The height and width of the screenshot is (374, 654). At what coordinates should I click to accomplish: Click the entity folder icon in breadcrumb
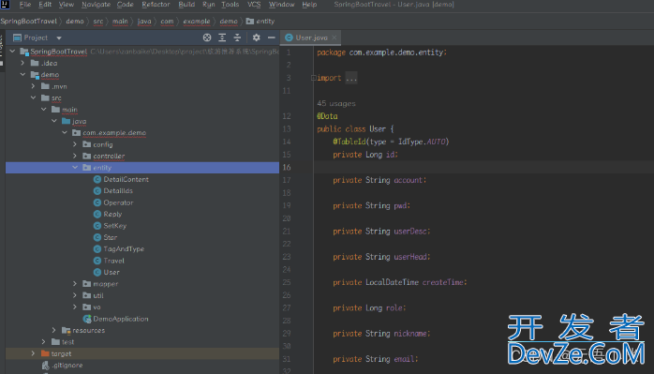250,21
